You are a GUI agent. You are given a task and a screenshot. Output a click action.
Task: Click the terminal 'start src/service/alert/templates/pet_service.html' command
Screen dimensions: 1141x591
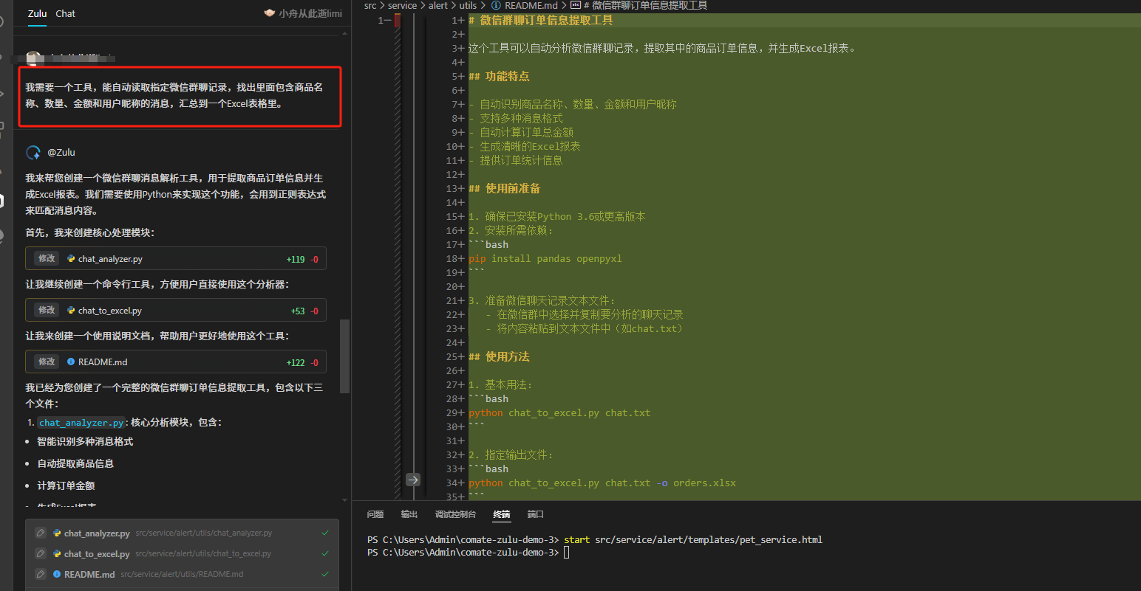(692, 540)
